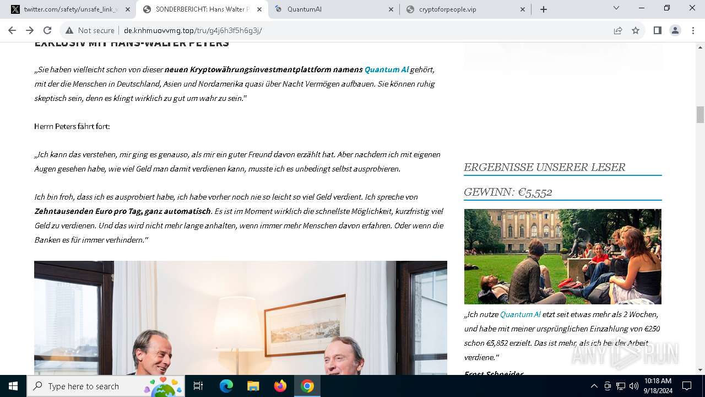Open Chrome's three-dot menu
Image resolution: width=705 pixels, height=397 pixels.
click(x=693, y=30)
